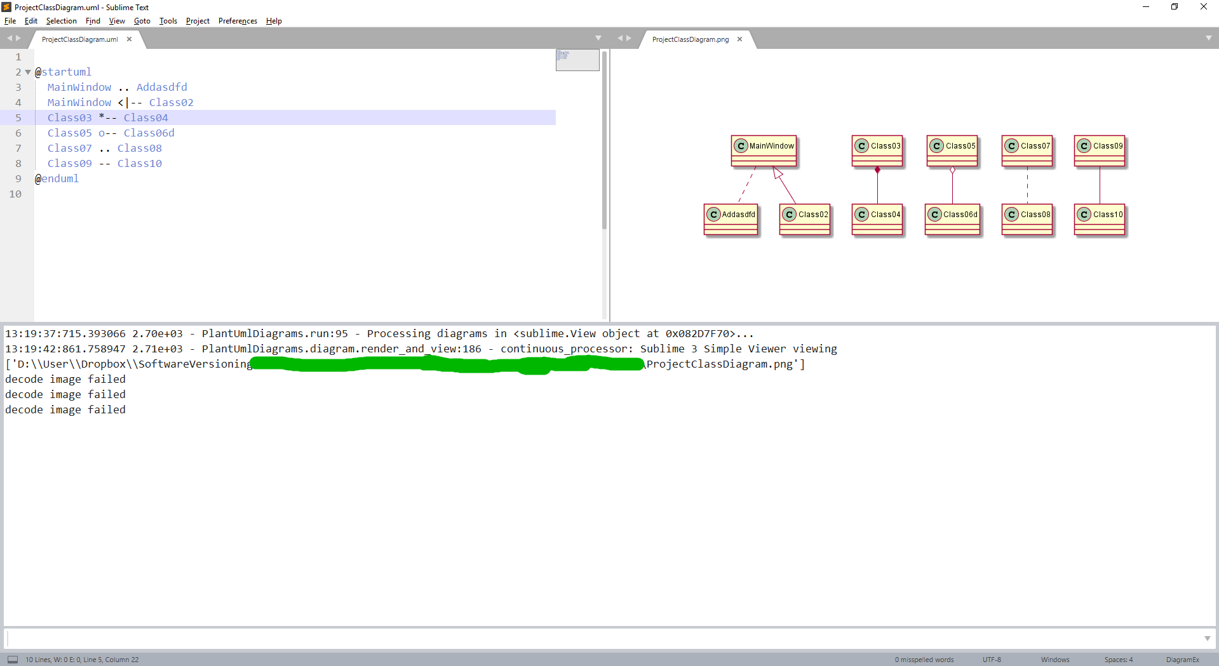Click the forward navigation arrow in left tab bar
This screenshot has height=666, width=1219.
(x=20, y=38)
